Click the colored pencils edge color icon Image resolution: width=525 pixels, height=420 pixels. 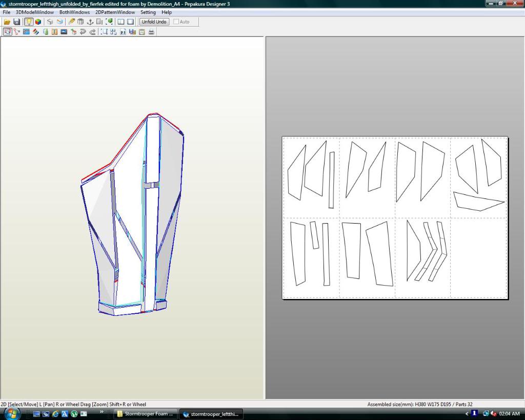(35, 32)
